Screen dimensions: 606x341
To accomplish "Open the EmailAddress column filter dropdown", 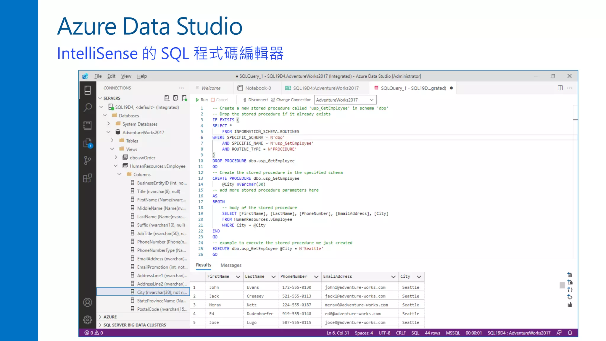I will (x=393, y=276).
